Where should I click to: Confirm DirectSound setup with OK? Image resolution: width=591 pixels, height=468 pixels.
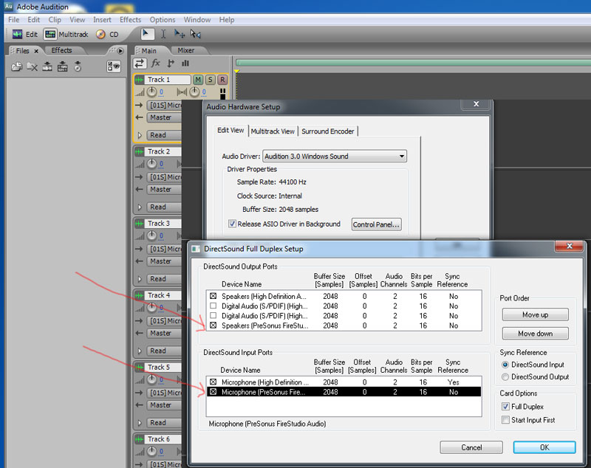[544, 447]
